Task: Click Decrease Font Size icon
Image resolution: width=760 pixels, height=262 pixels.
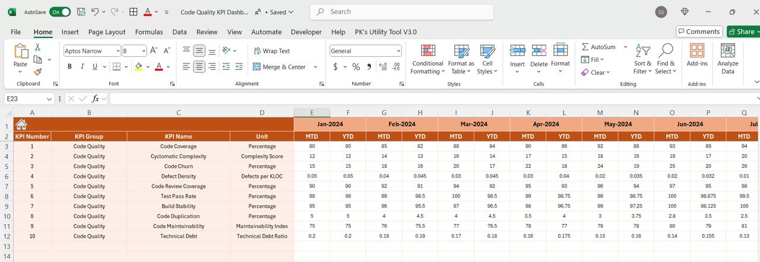Action: pos(166,51)
